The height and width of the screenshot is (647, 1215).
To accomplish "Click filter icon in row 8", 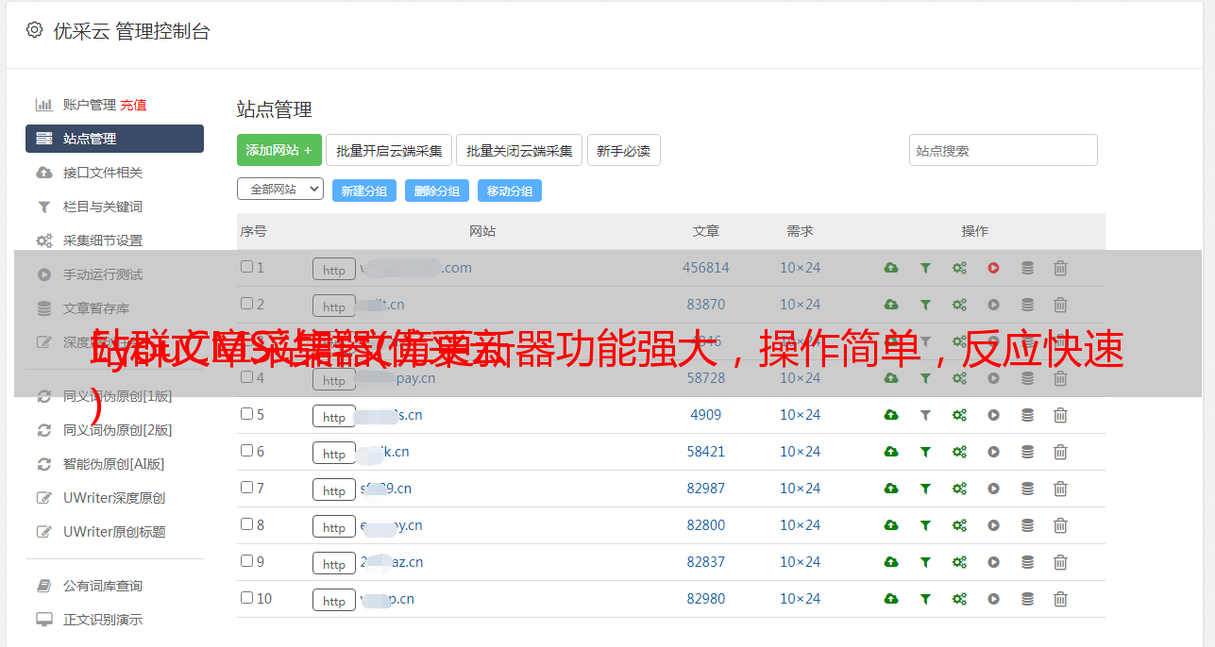I will click(x=925, y=525).
